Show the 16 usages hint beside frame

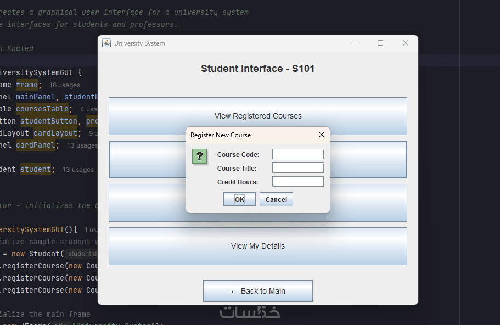click(65, 85)
